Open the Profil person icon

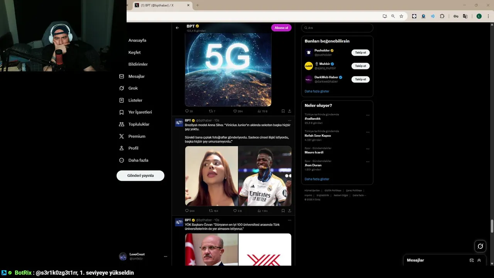[x=122, y=148]
